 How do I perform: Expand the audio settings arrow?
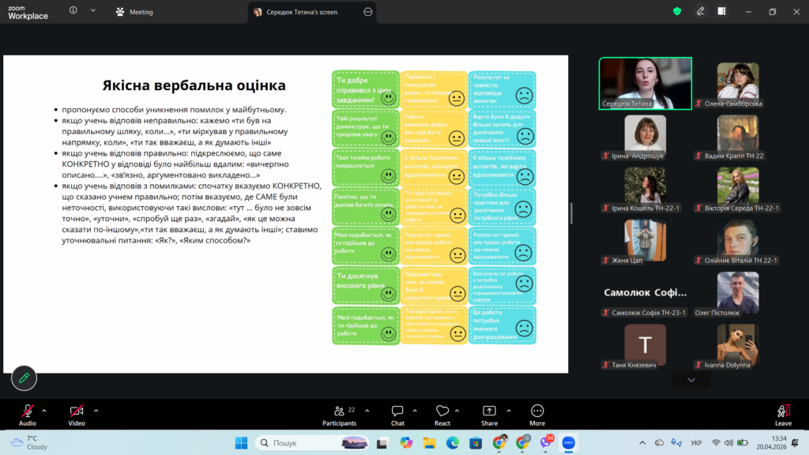coord(44,411)
